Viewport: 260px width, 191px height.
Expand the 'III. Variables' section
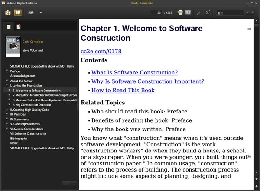[6, 114]
